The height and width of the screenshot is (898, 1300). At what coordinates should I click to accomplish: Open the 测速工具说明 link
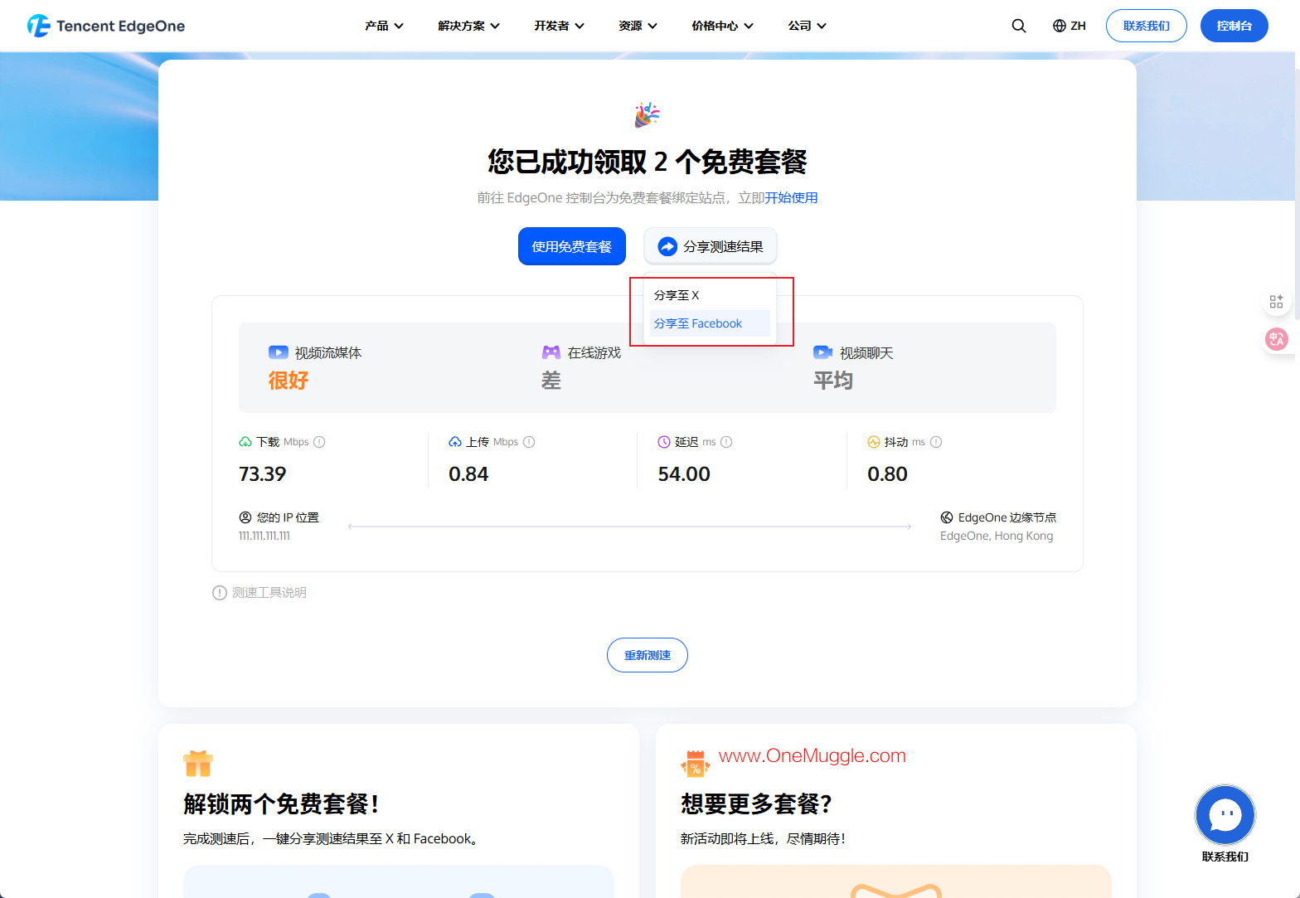(x=269, y=593)
